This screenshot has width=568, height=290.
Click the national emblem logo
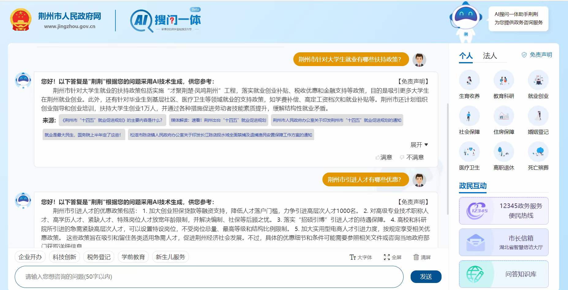click(x=21, y=20)
